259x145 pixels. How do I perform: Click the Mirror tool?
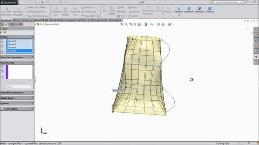coord(133,16)
